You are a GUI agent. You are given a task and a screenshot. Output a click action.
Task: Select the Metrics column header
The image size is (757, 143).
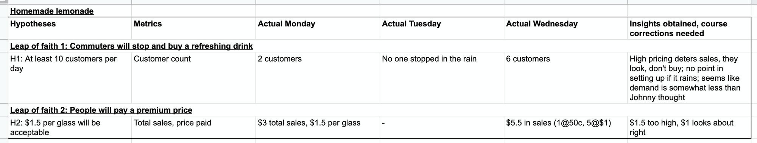point(193,28)
